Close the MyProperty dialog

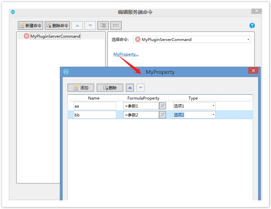[x=253, y=70]
